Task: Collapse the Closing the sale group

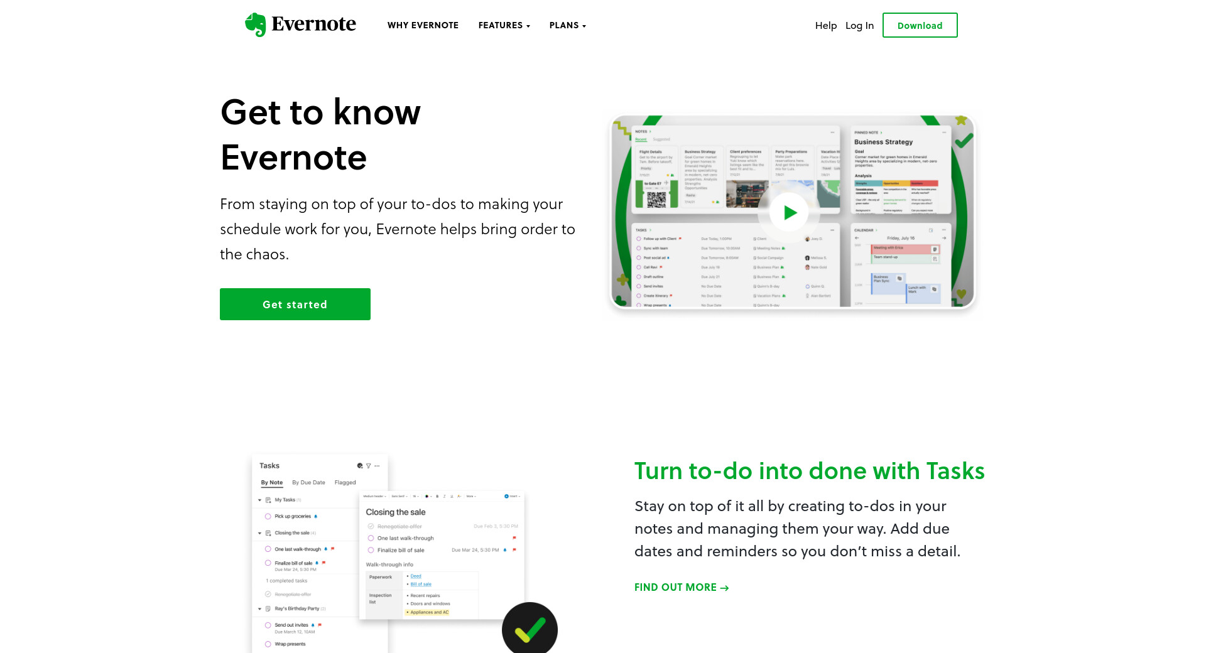Action: (x=259, y=533)
